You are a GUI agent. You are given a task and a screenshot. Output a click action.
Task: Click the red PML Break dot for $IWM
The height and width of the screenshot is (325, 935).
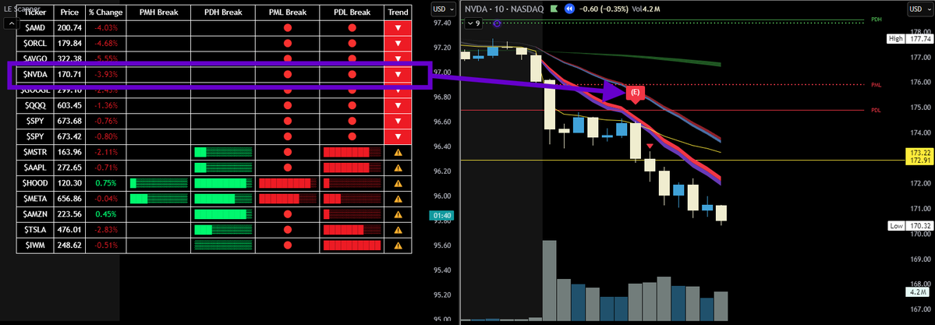pyautogui.click(x=288, y=245)
